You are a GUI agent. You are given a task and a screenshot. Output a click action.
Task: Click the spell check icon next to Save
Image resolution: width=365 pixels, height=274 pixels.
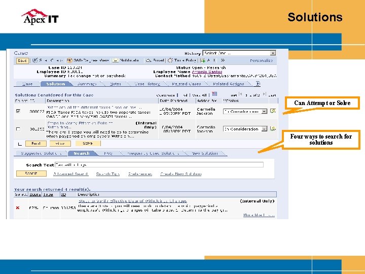35,60
